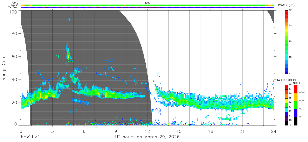
Task: Click the 'FHW b21' radar label
Action: click(30, 137)
